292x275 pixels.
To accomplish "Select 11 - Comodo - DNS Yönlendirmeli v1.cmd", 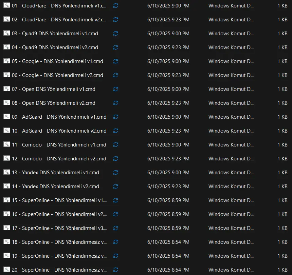I will click(x=59, y=145).
